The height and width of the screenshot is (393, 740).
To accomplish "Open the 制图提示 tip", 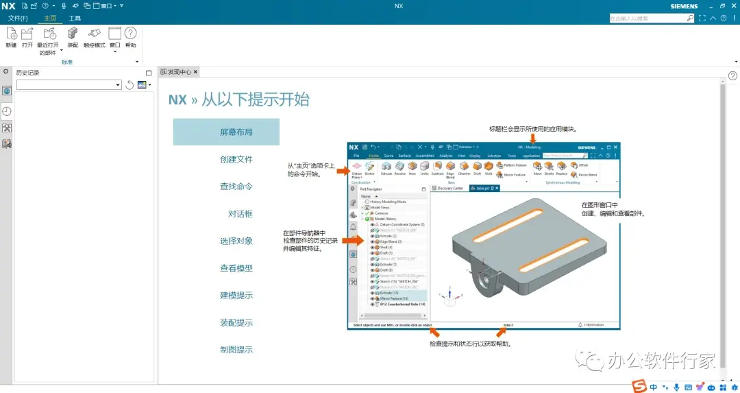I will tap(236, 350).
